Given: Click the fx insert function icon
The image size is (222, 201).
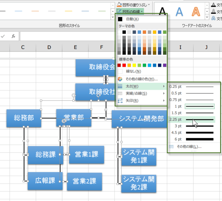Looking at the screenshot, I should 13,36.
